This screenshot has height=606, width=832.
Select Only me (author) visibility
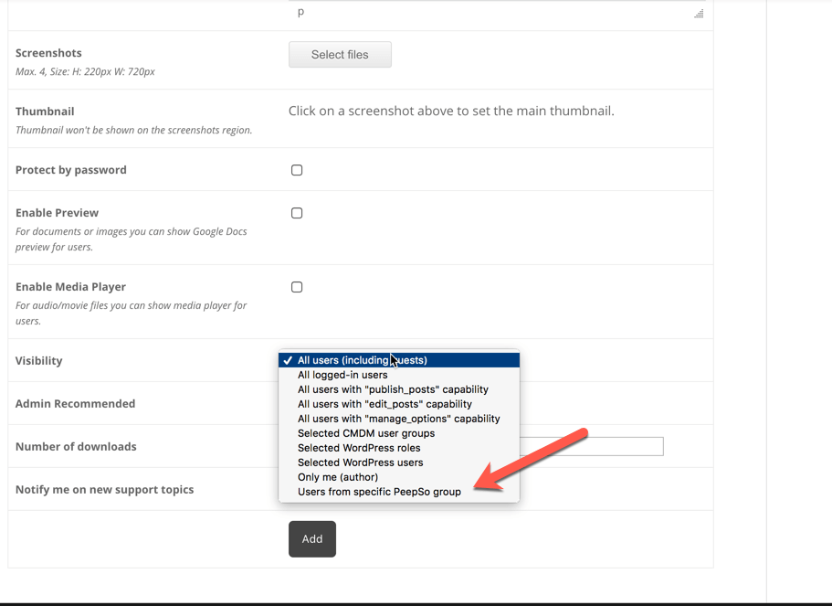coord(338,477)
